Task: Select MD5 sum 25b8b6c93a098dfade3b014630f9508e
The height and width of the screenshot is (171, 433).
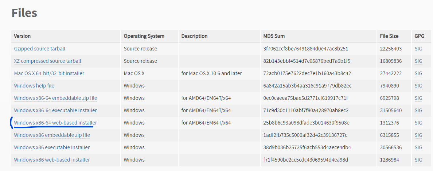Action: pyautogui.click(x=307, y=123)
